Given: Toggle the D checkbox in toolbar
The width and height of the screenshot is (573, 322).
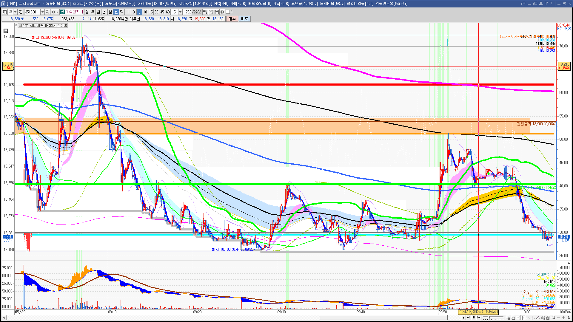Looking at the screenshot, I should click(x=228, y=12).
